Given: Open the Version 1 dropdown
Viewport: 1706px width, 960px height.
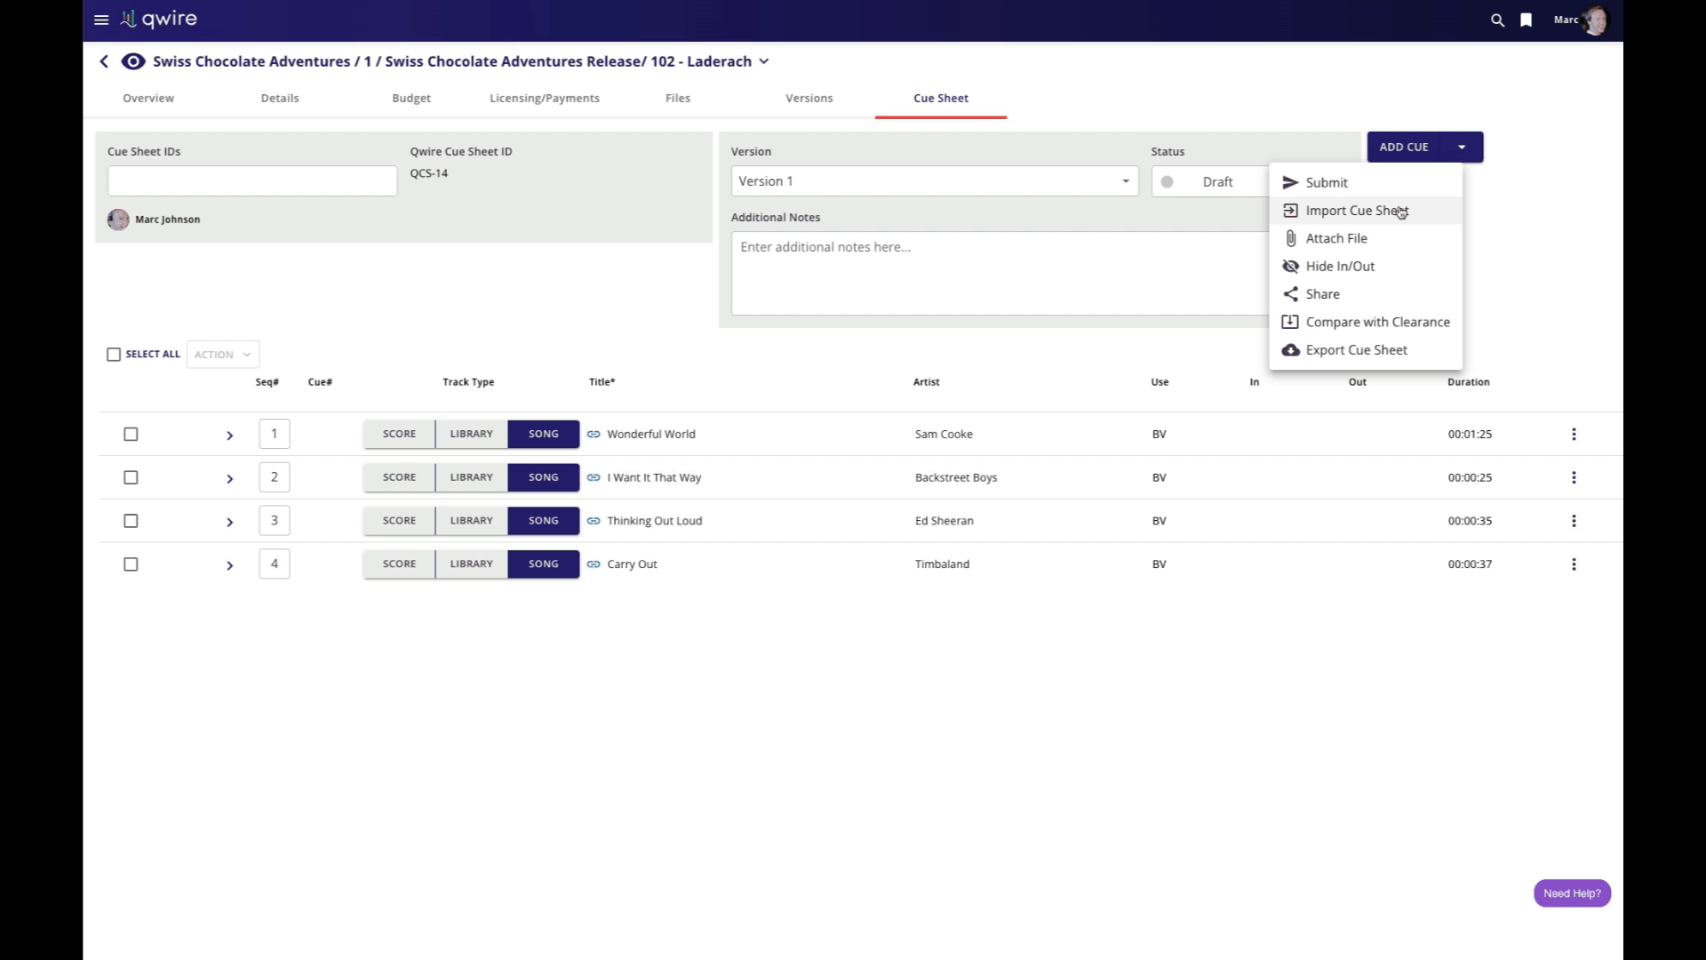Looking at the screenshot, I should pos(934,181).
